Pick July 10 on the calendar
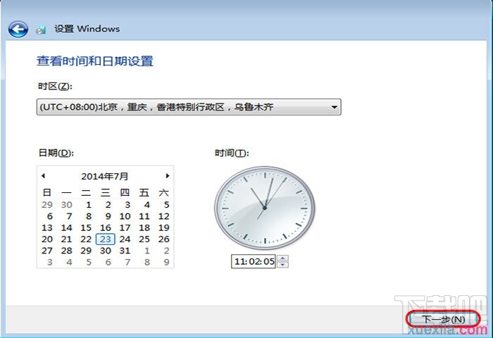 [x=125, y=216]
